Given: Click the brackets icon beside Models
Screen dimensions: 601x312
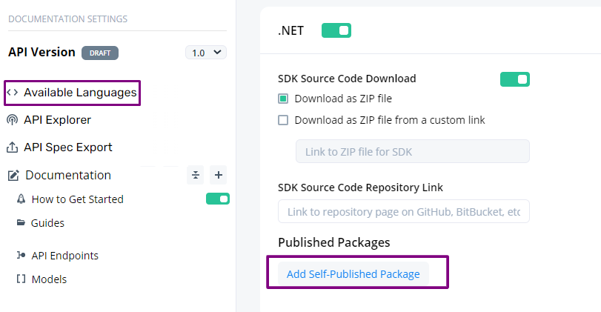Looking at the screenshot, I should (x=21, y=279).
